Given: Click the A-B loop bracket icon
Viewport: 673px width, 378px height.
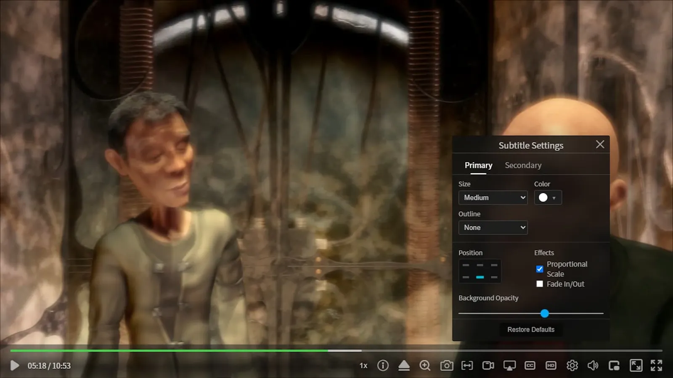Looking at the screenshot, I should click(x=467, y=365).
